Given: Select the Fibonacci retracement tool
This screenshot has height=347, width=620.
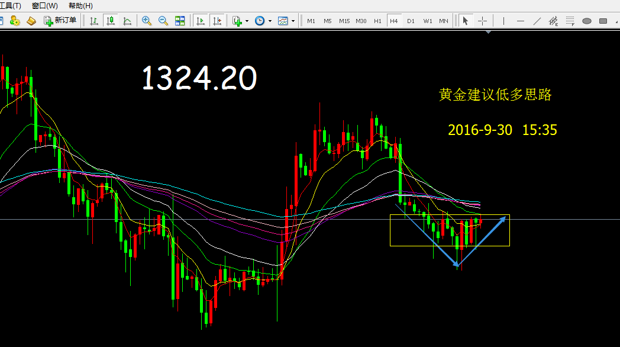Looking at the screenshot, I should (x=570, y=21).
